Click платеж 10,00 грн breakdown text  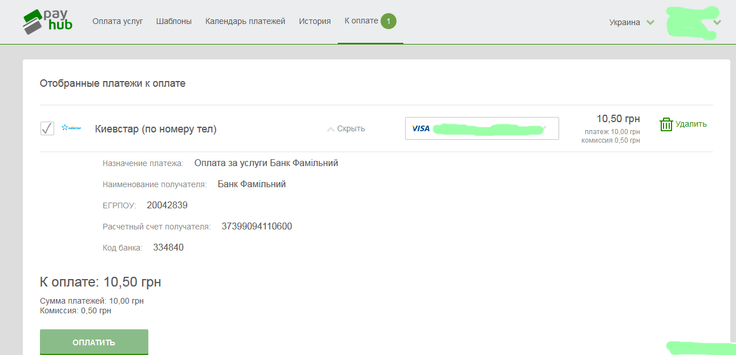coord(612,132)
